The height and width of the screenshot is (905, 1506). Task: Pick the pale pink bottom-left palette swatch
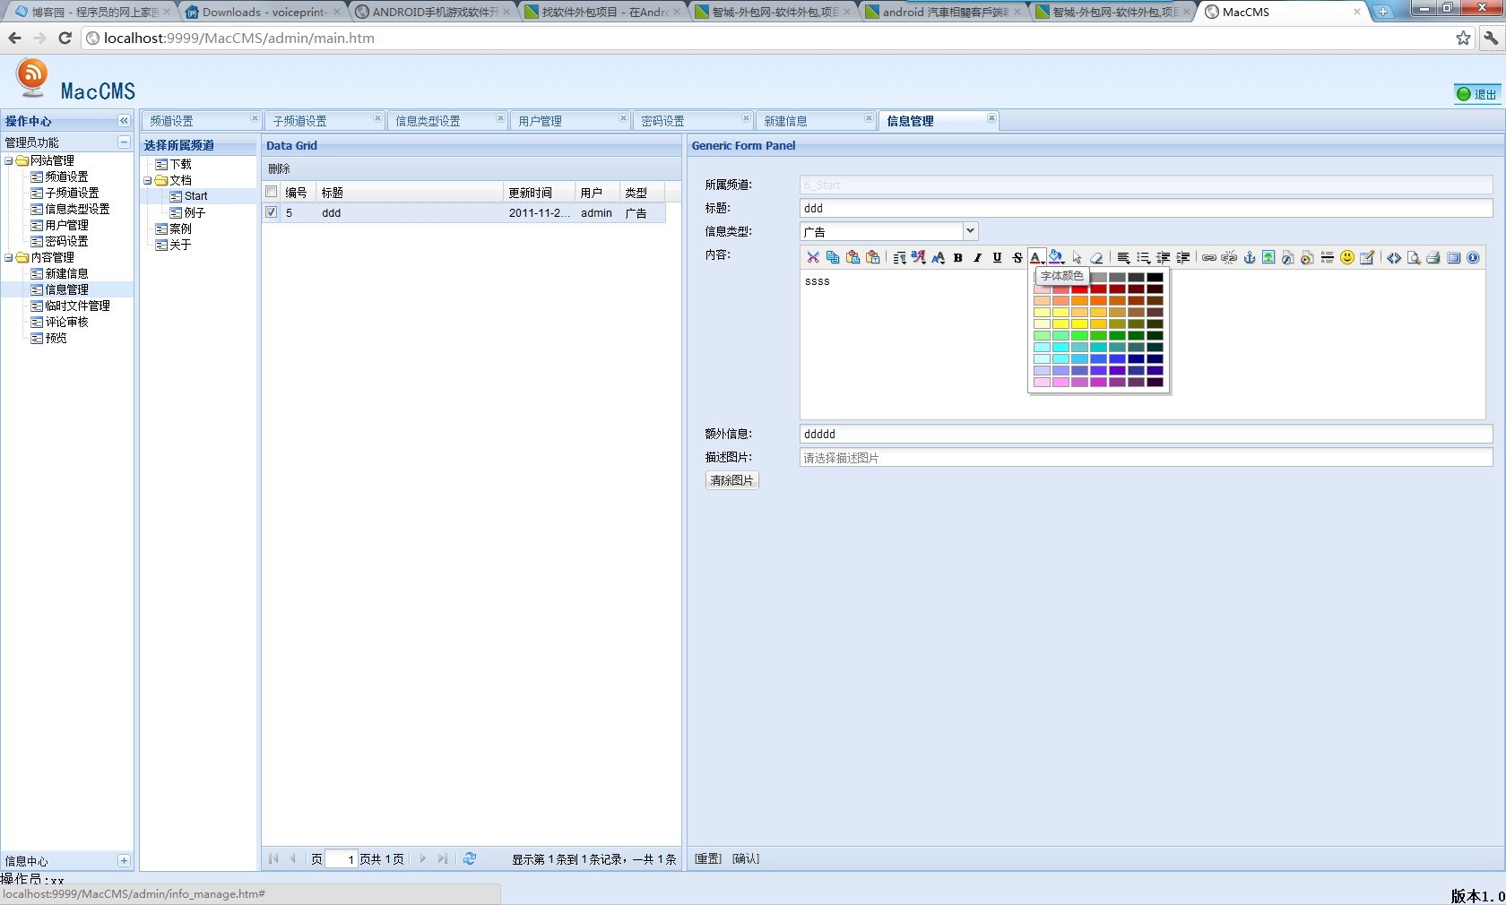(x=1042, y=382)
